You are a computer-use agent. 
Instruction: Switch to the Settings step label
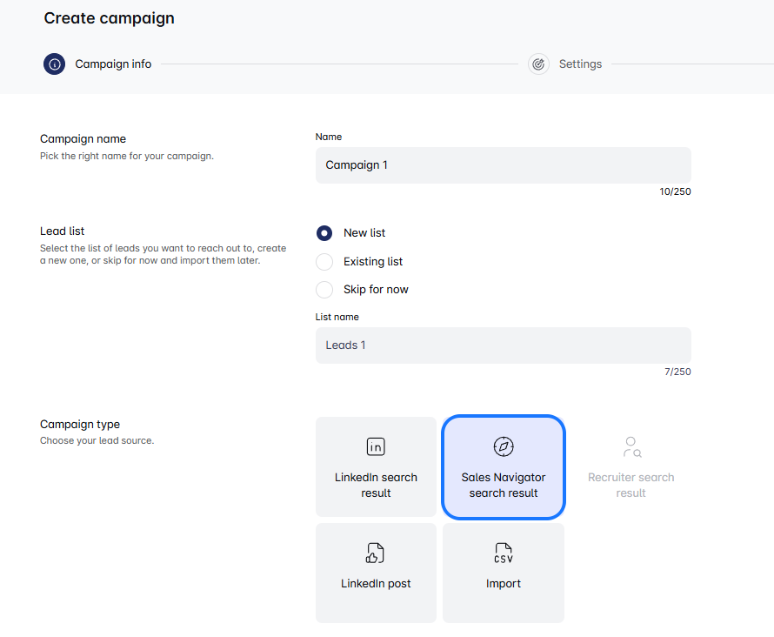pyautogui.click(x=580, y=64)
